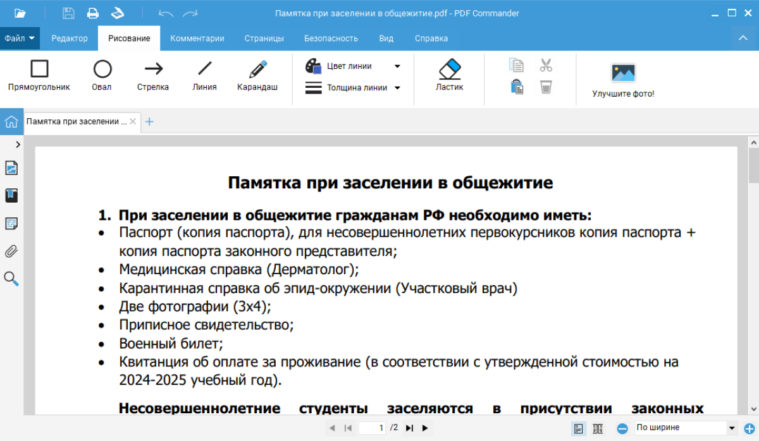Open attachments paperclip panel
The height and width of the screenshot is (441, 759).
point(11,251)
